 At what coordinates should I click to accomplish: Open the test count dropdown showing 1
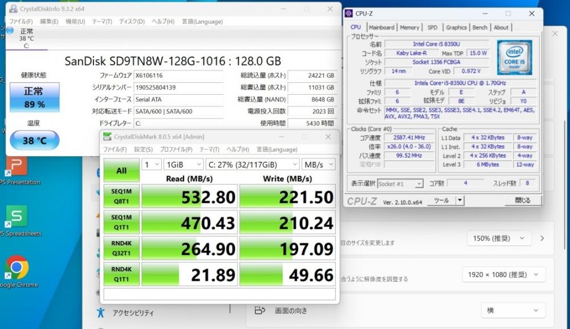click(151, 165)
